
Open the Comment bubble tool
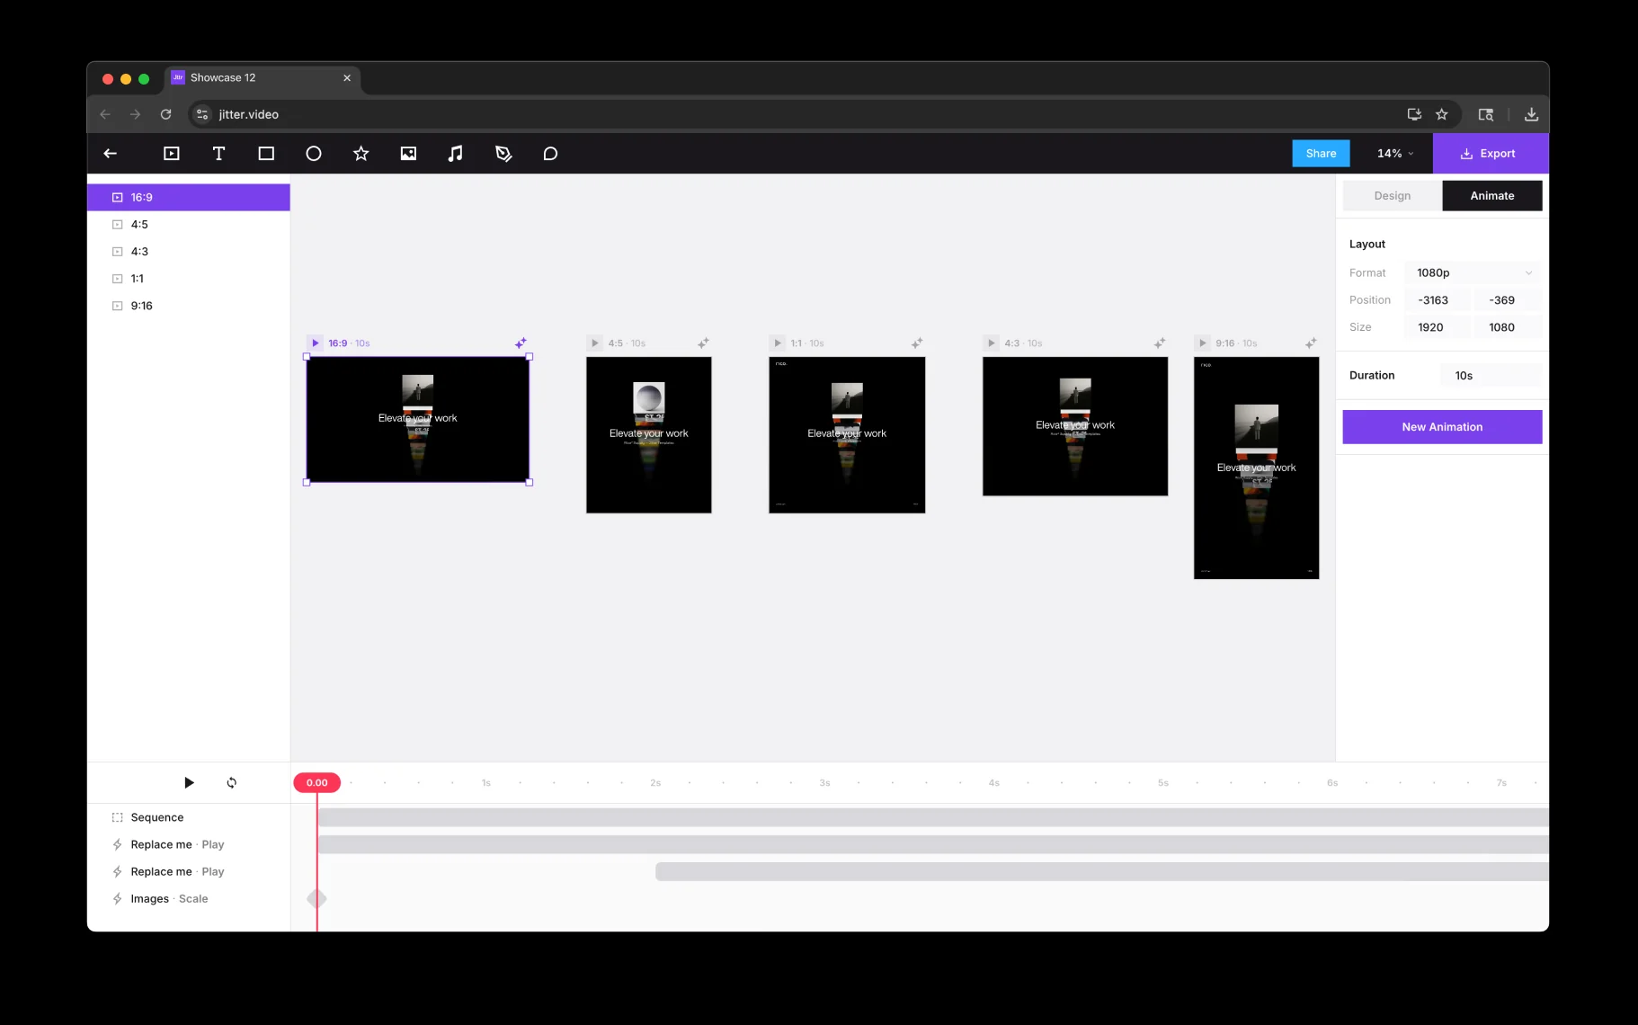(x=550, y=154)
